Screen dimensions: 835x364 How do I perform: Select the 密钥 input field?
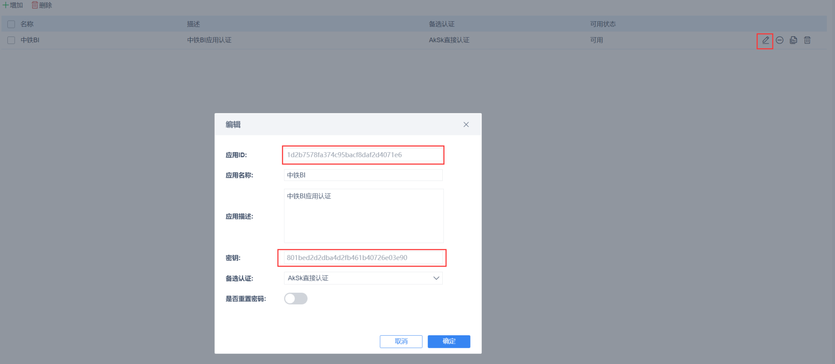363,257
